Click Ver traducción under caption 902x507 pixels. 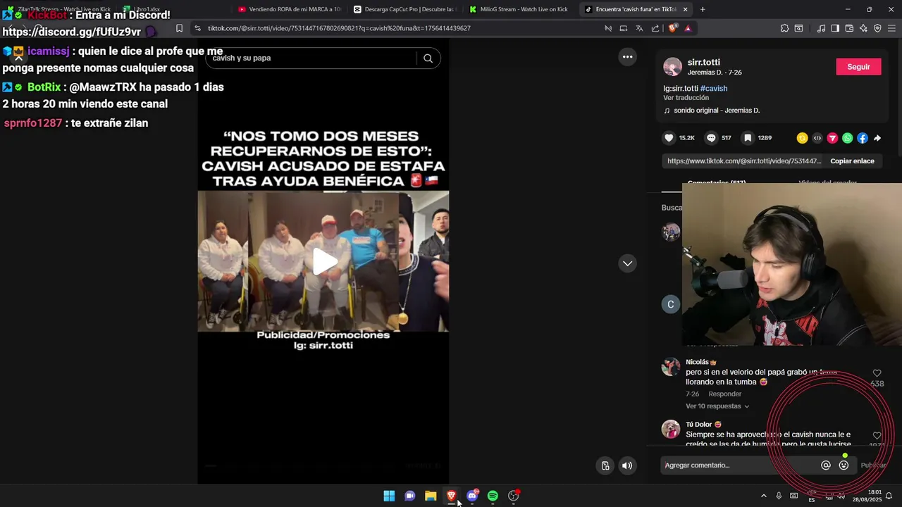coord(686,98)
